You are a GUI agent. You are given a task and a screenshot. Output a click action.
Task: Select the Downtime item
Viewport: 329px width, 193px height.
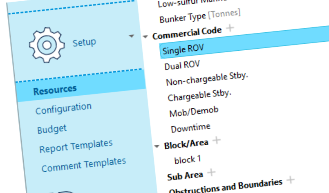click(190, 128)
